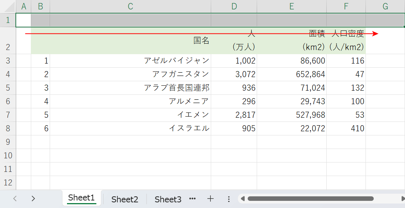Select cell containing アルメニア
This screenshot has height=208, width=405.
(131, 102)
